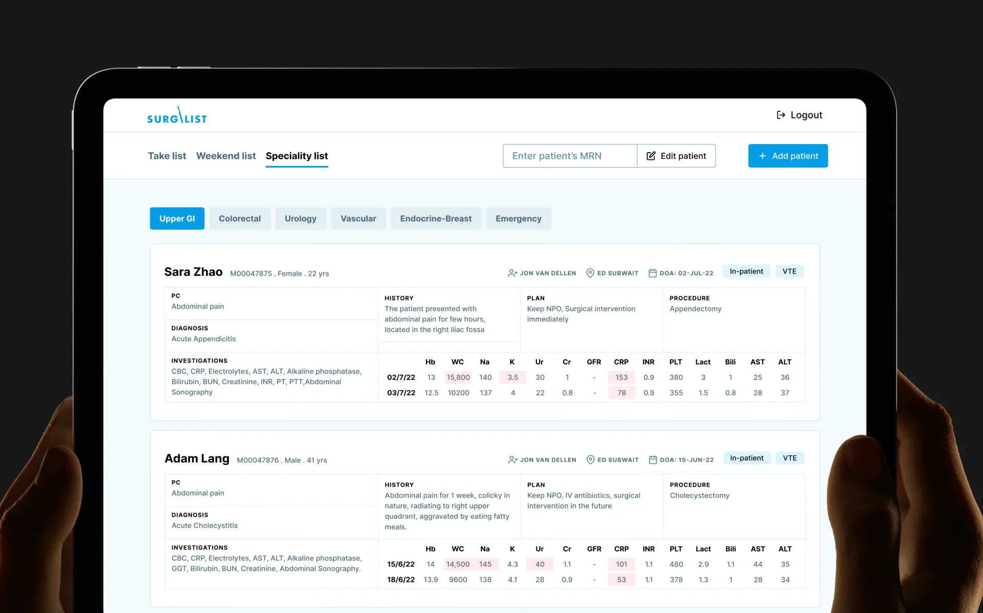Click the location pin icon for Adam Lang
The width and height of the screenshot is (983, 613).
pos(591,460)
